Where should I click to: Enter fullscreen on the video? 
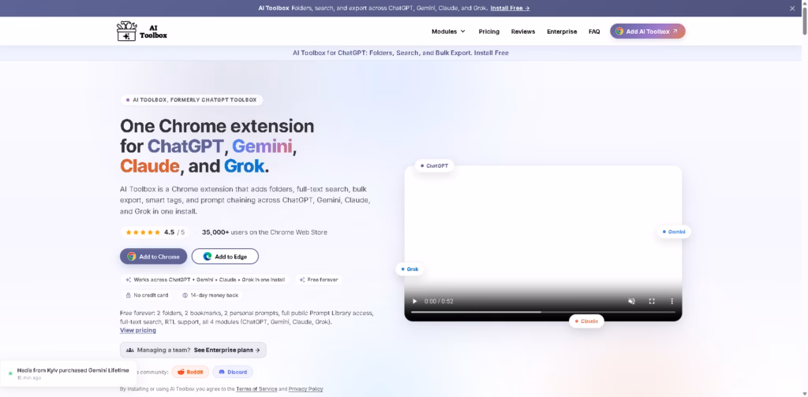point(651,302)
